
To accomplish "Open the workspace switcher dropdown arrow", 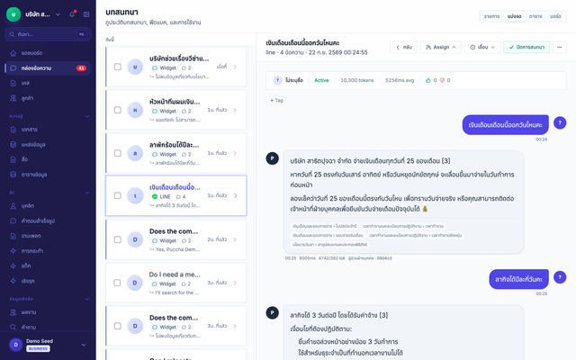I will [x=58, y=14].
